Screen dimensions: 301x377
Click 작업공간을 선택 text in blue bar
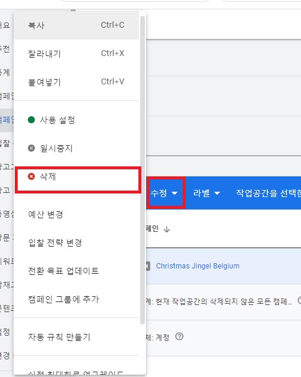tap(268, 193)
